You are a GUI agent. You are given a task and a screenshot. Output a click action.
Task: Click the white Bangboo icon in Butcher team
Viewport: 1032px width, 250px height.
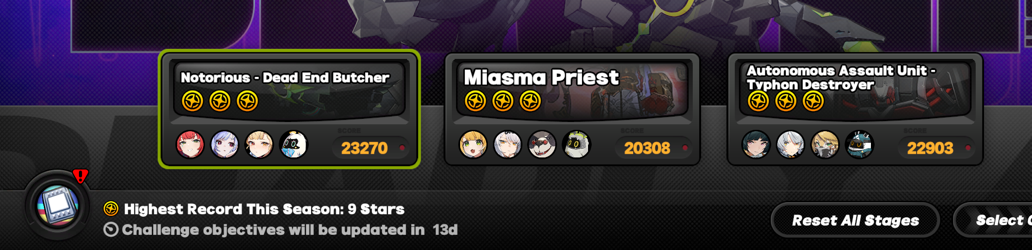(294, 145)
